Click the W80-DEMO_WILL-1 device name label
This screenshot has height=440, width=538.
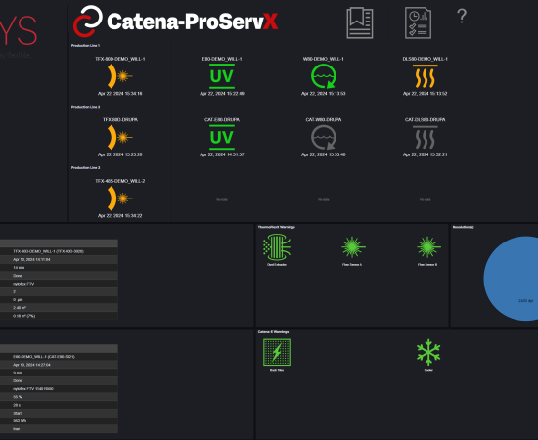click(x=323, y=59)
